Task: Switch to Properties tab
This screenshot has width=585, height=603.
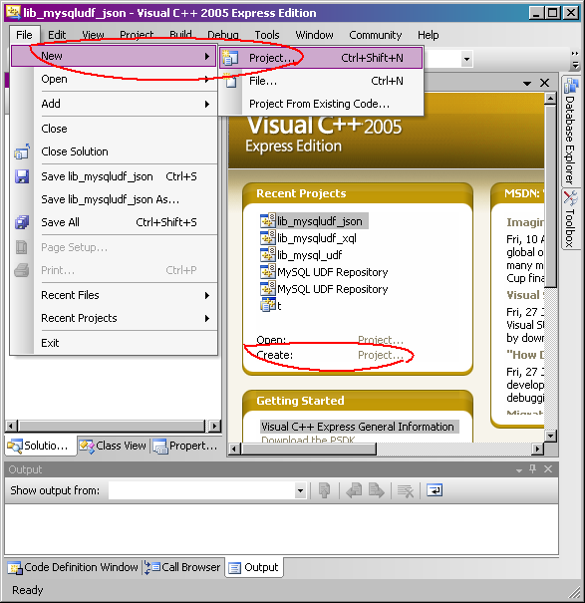Action: (186, 446)
